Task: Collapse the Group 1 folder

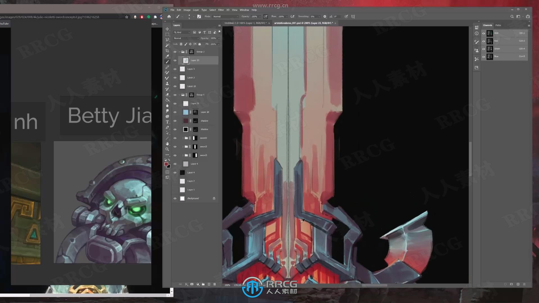Action: 180,95
